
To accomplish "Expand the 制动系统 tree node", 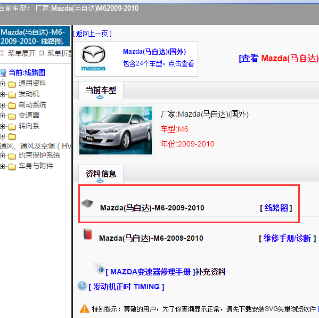I will [2, 105].
